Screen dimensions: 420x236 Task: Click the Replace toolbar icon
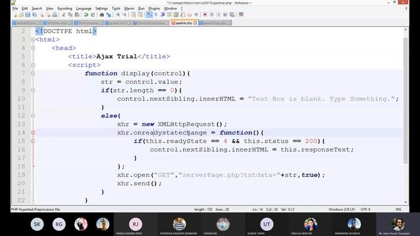tap(108, 14)
